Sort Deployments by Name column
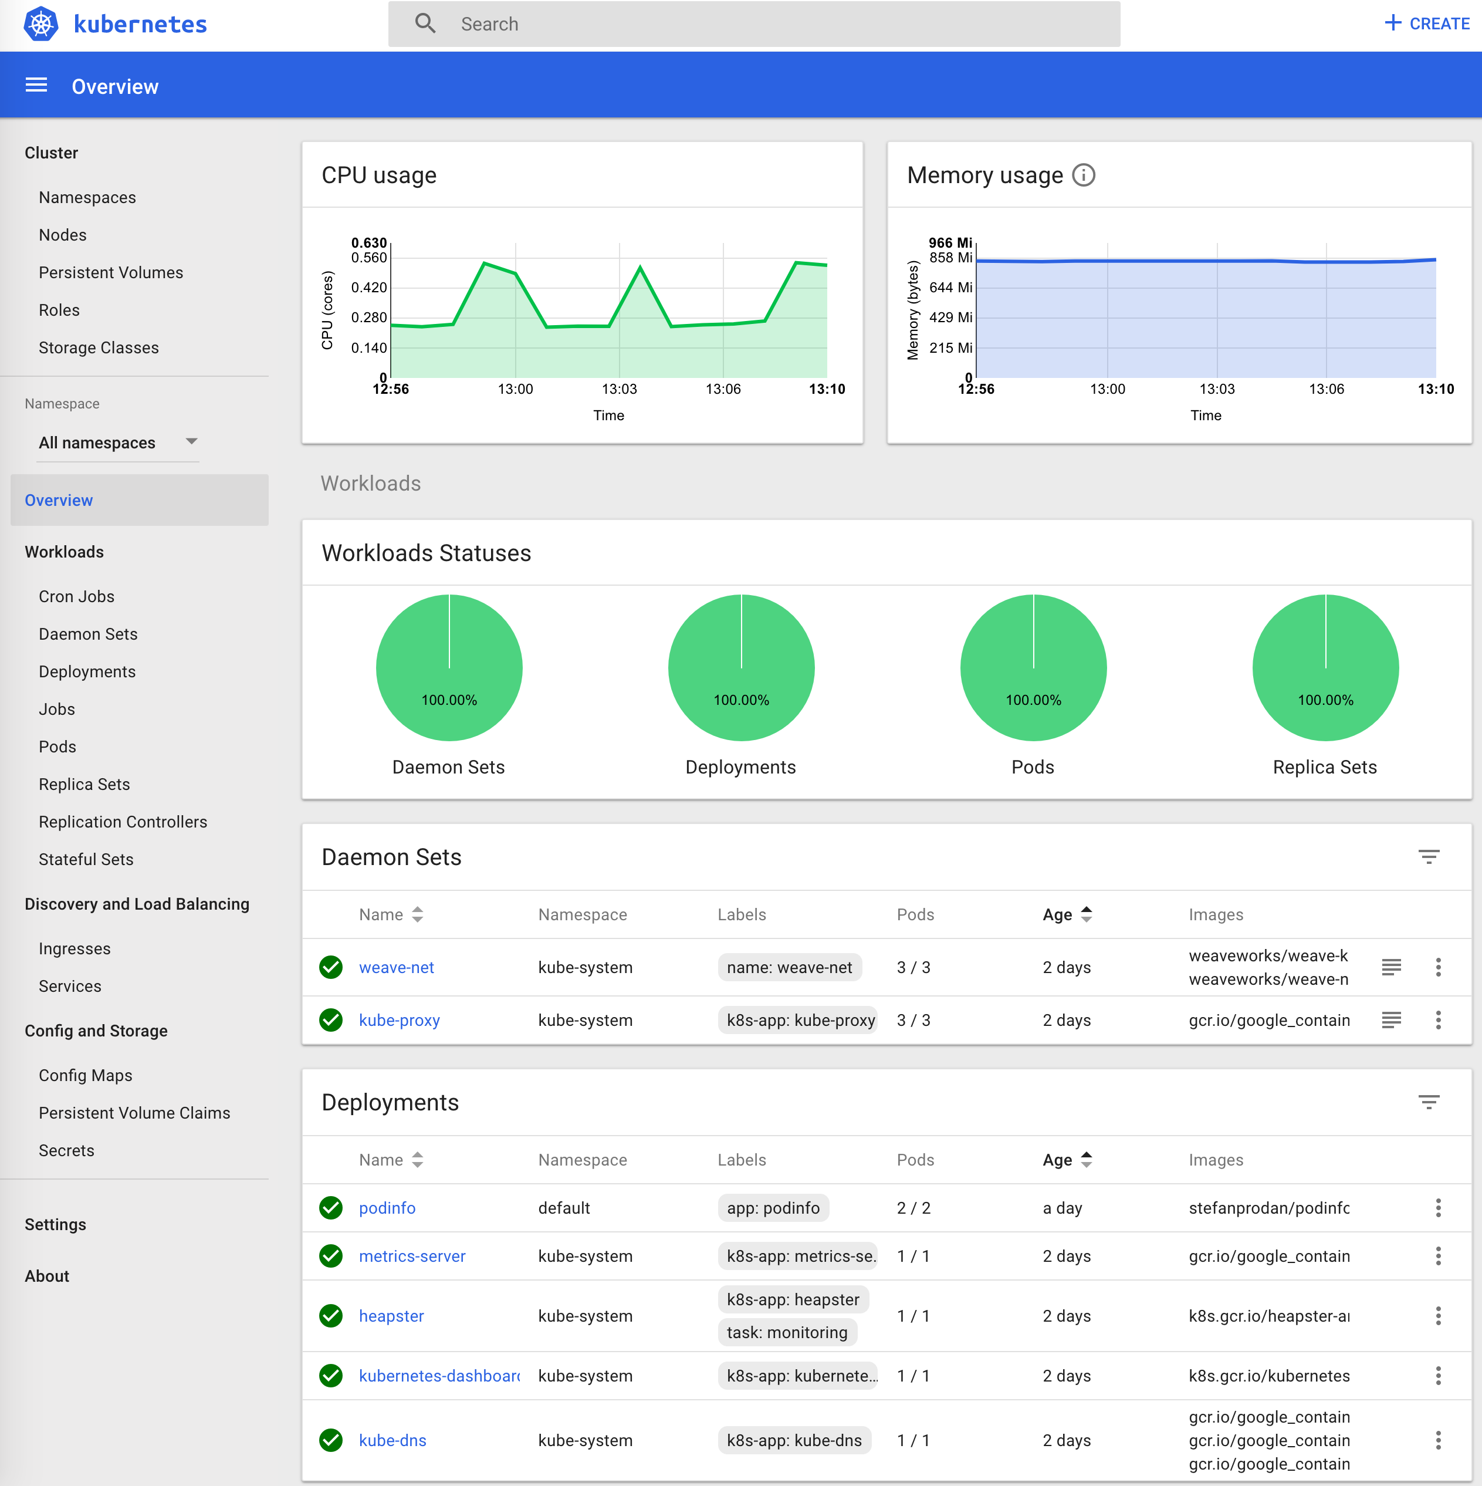The height and width of the screenshot is (1486, 1482). 391,1160
